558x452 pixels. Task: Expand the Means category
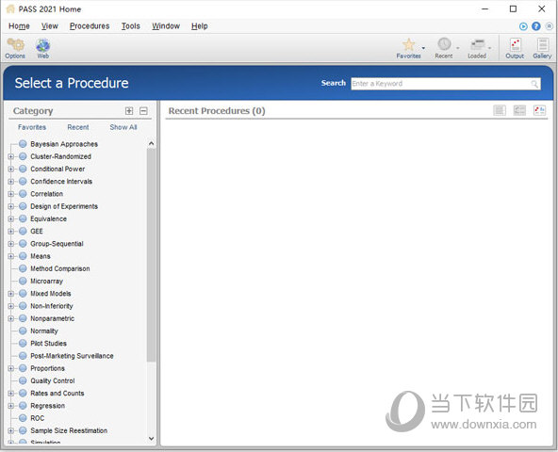pos(11,256)
